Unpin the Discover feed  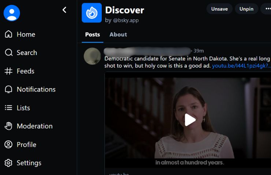pos(246,9)
